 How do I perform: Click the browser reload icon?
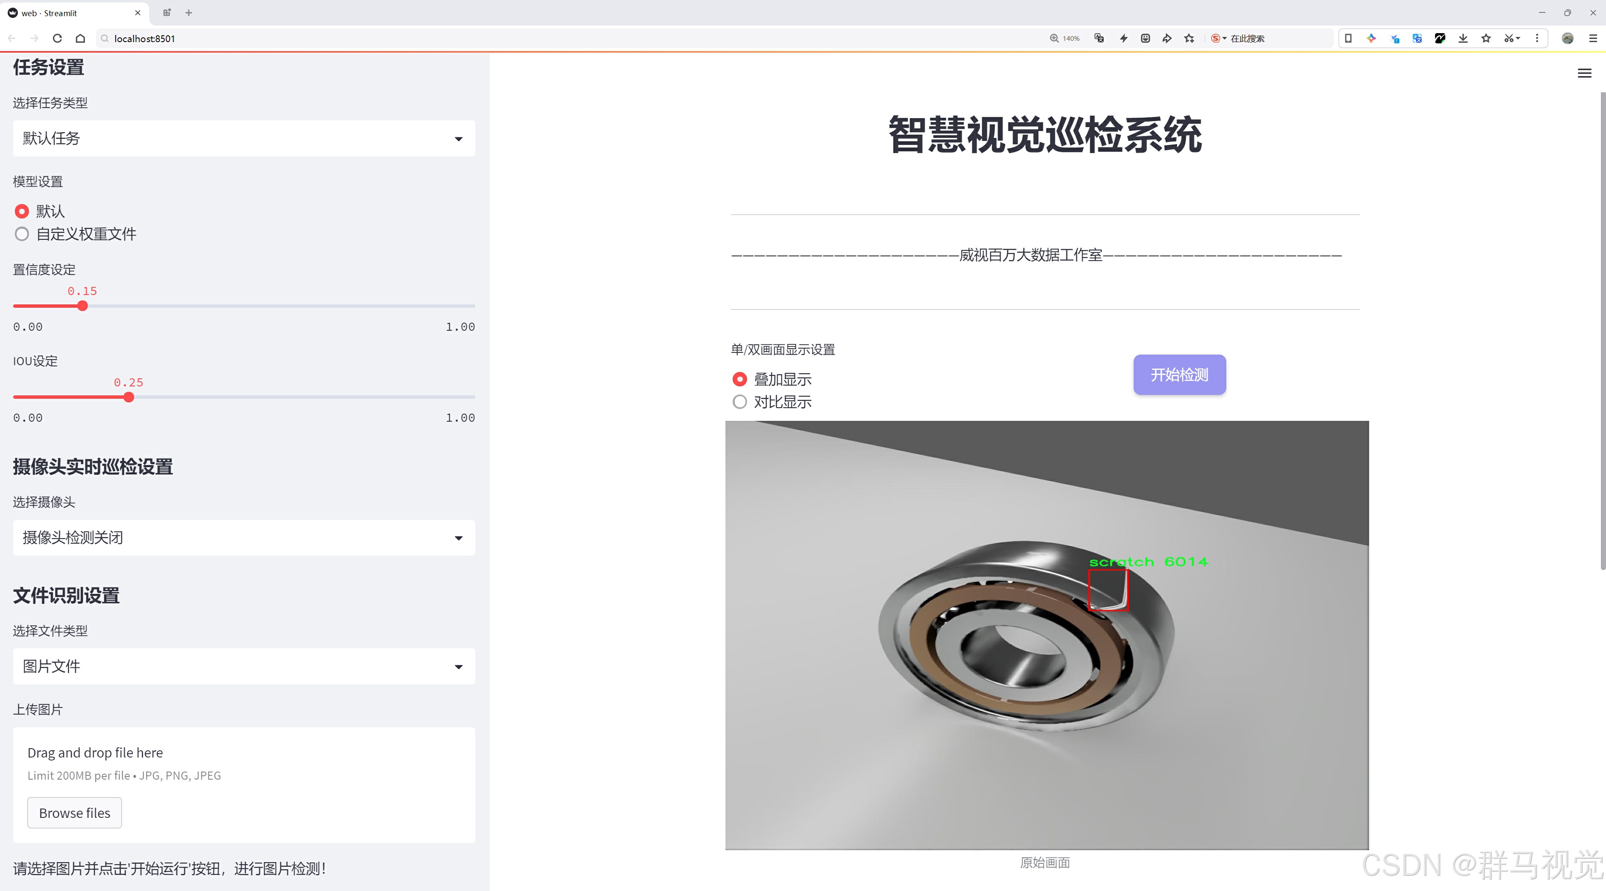57,39
